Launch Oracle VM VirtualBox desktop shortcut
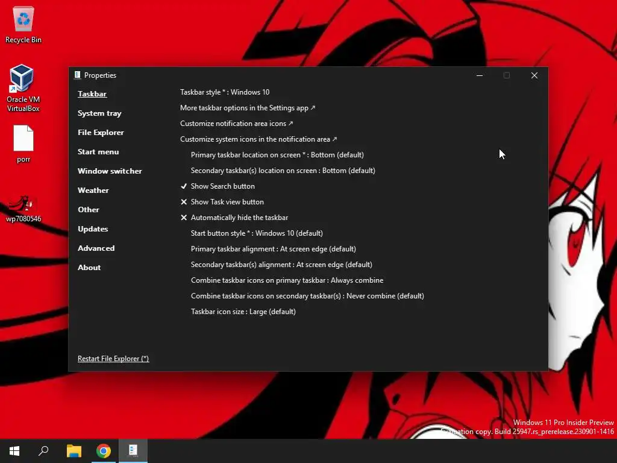The width and height of the screenshot is (617, 463). coord(23,88)
